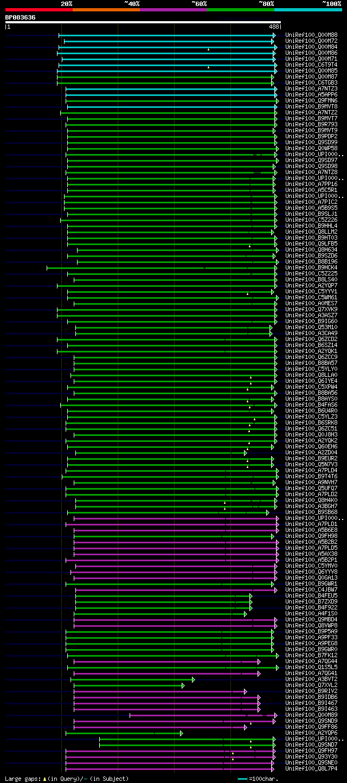347x783 pixels.
Task: Click the orange ~40% identity legend segment
Action: (106, 10)
